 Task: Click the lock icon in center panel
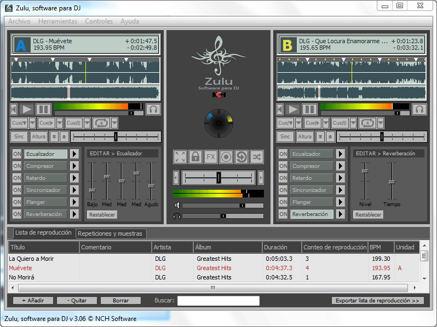(x=196, y=157)
